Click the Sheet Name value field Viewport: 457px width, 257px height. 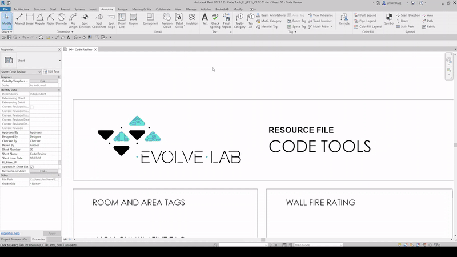[x=44, y=154]
